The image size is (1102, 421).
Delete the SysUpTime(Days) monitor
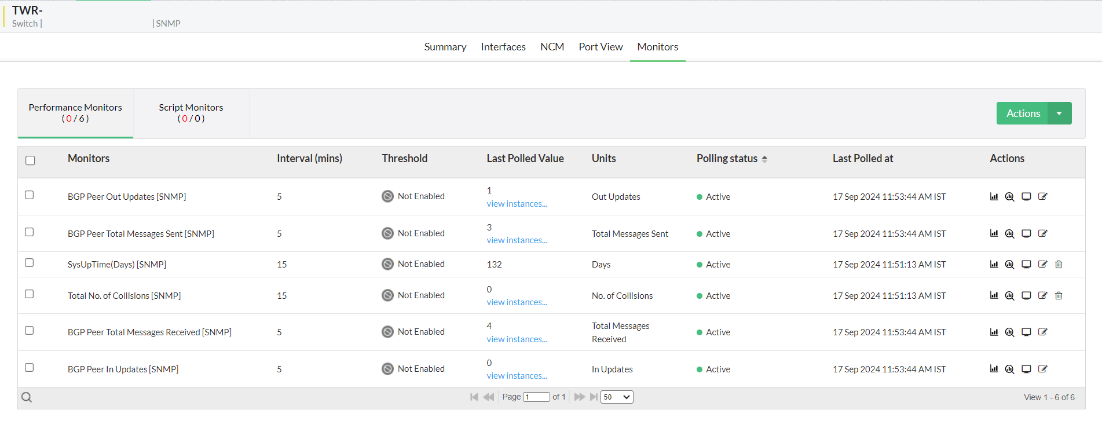(1059, 265)
